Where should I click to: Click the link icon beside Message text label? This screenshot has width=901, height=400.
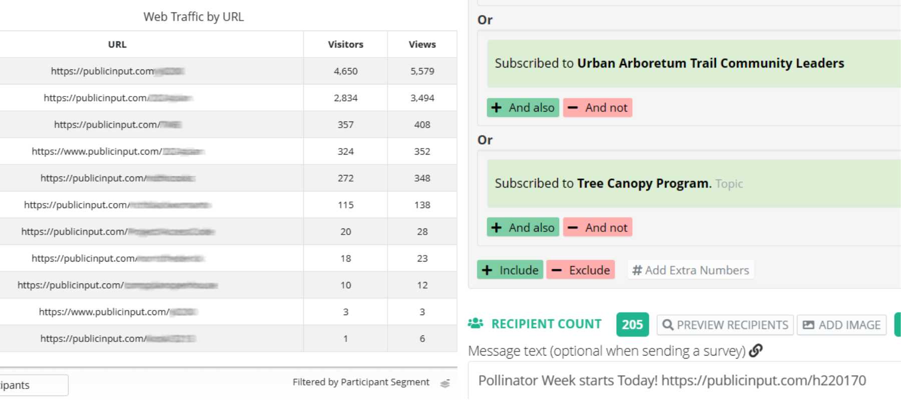point(756,350)
